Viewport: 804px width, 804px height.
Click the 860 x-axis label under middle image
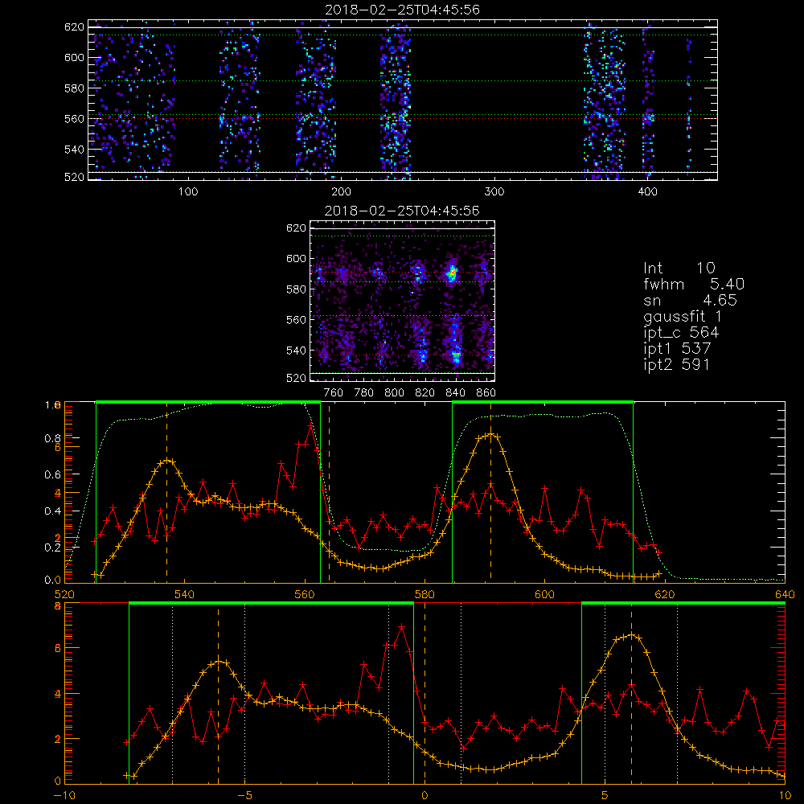pos(486,393)
